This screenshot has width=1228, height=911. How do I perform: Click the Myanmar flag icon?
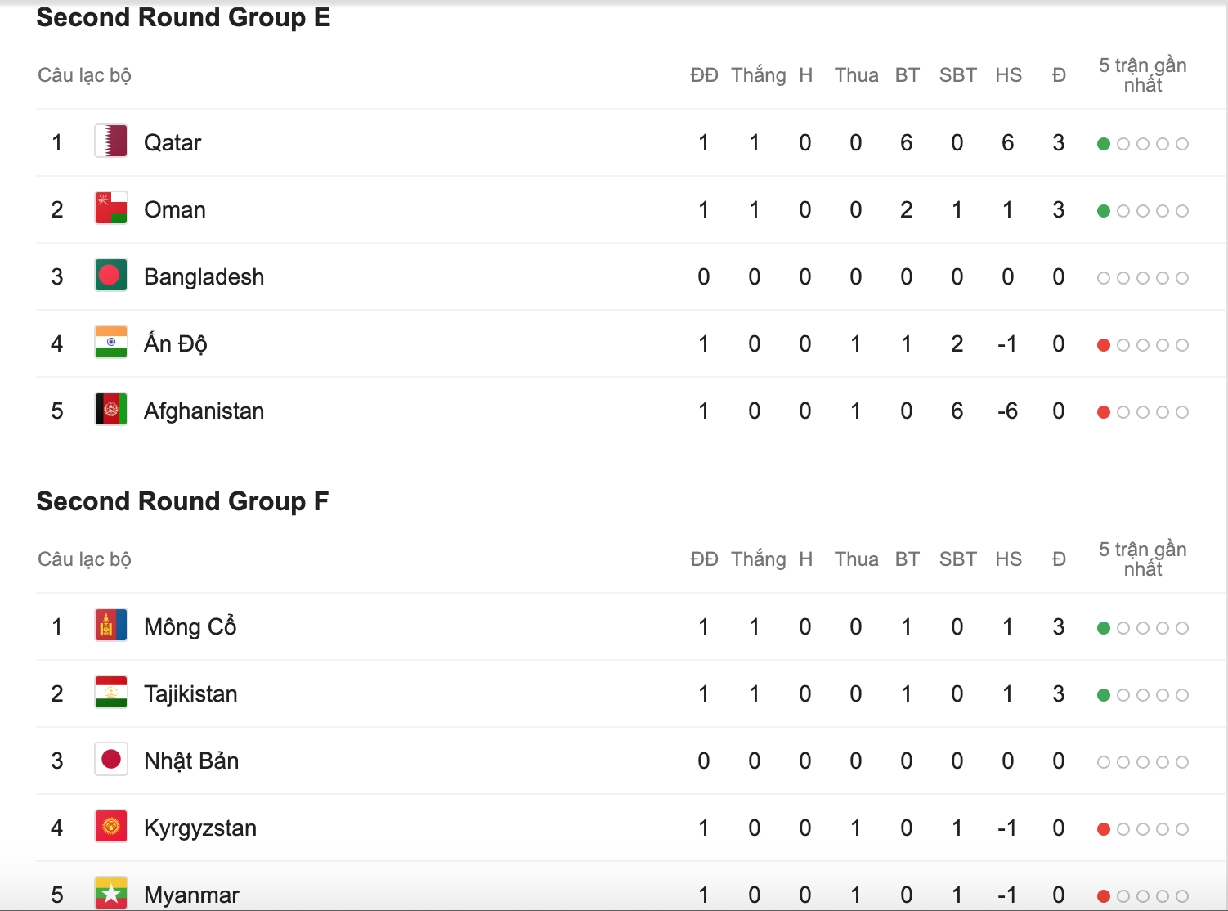[111, 894]
